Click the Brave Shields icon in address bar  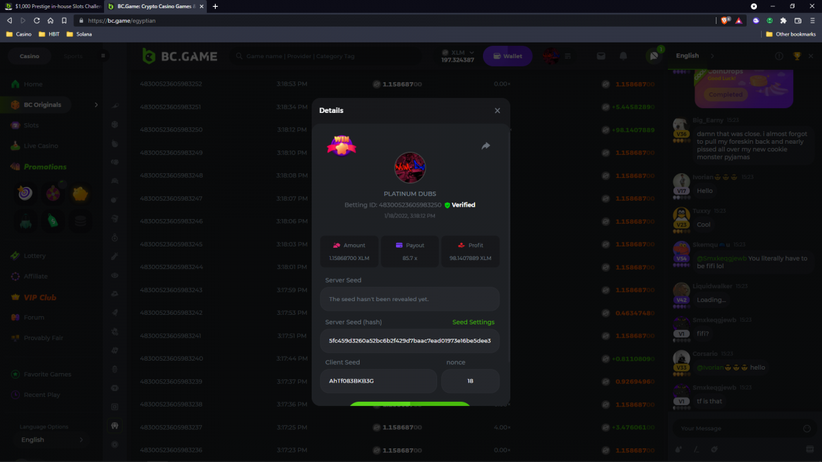725,21
